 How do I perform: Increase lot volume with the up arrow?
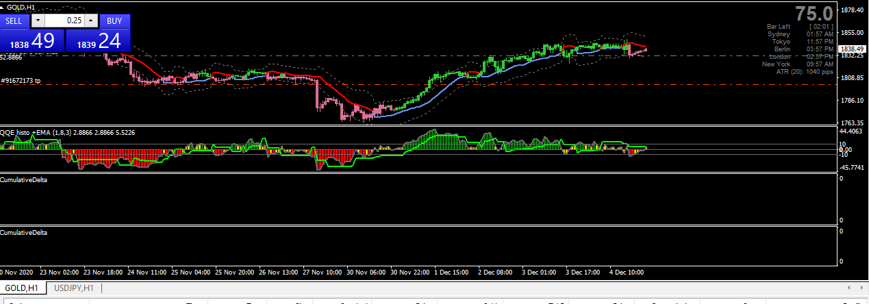pyautogui.click(x=91, y=21)
